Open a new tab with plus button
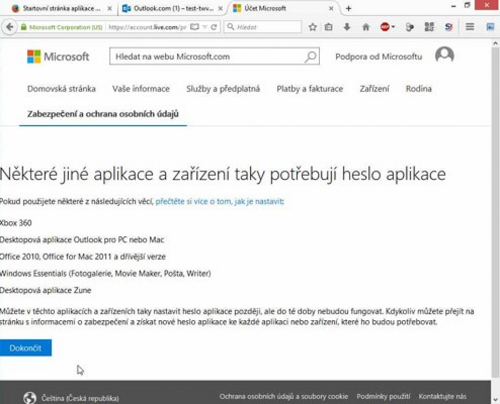The image size is (500, 404). pyautogui.click(x=349, y=9)
